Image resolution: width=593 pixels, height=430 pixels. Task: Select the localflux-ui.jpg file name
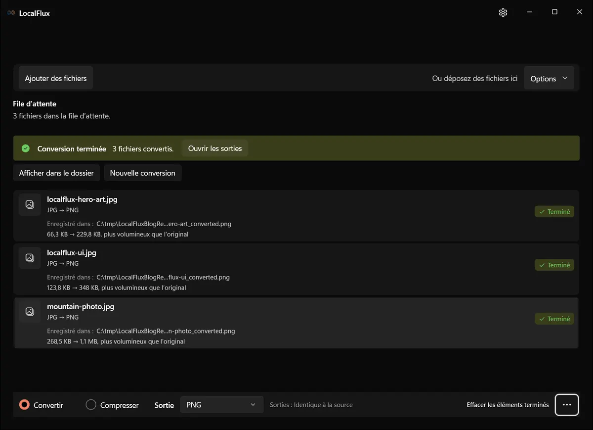pyautogui.click(x=72, y=253)
